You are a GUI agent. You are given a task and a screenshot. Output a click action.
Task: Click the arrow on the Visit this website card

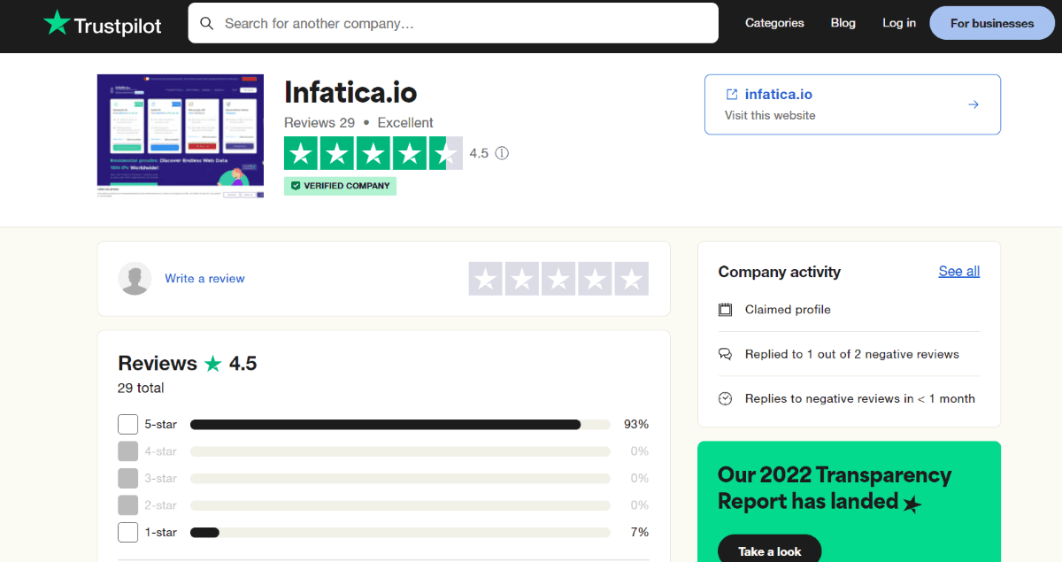973,104
